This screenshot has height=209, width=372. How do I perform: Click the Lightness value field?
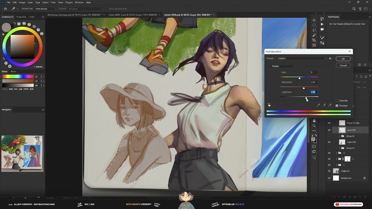pos(314,92)
